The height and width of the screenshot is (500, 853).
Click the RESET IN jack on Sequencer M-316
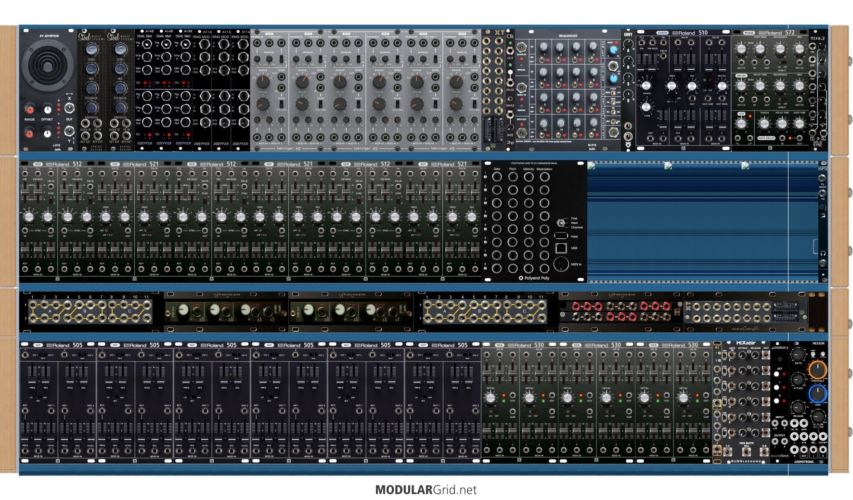521,88
